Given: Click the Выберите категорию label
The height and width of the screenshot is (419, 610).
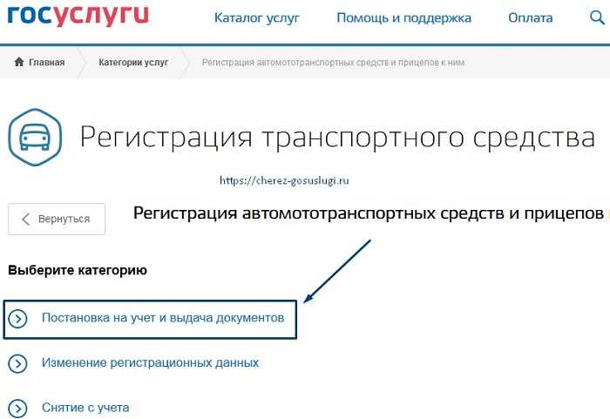Looking at the screenshot, I should (x=78, y=270).
